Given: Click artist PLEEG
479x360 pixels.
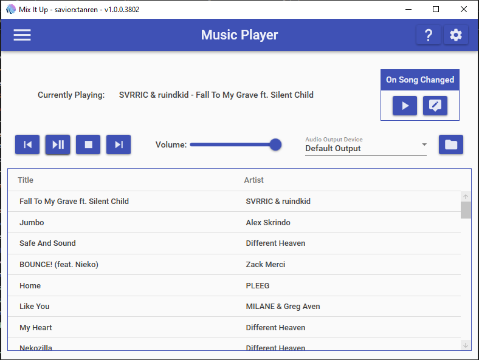Looking at the screenshot, I should coord(258,285).
